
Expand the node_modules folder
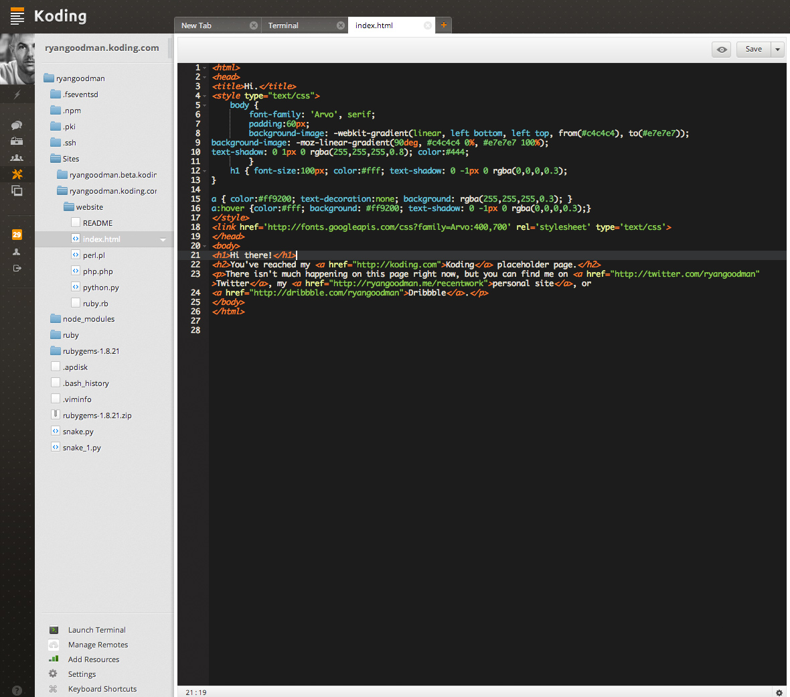coord(88,319)
